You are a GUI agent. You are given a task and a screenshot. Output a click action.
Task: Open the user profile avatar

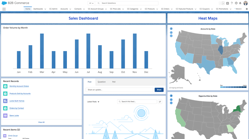tap(245, 3)
